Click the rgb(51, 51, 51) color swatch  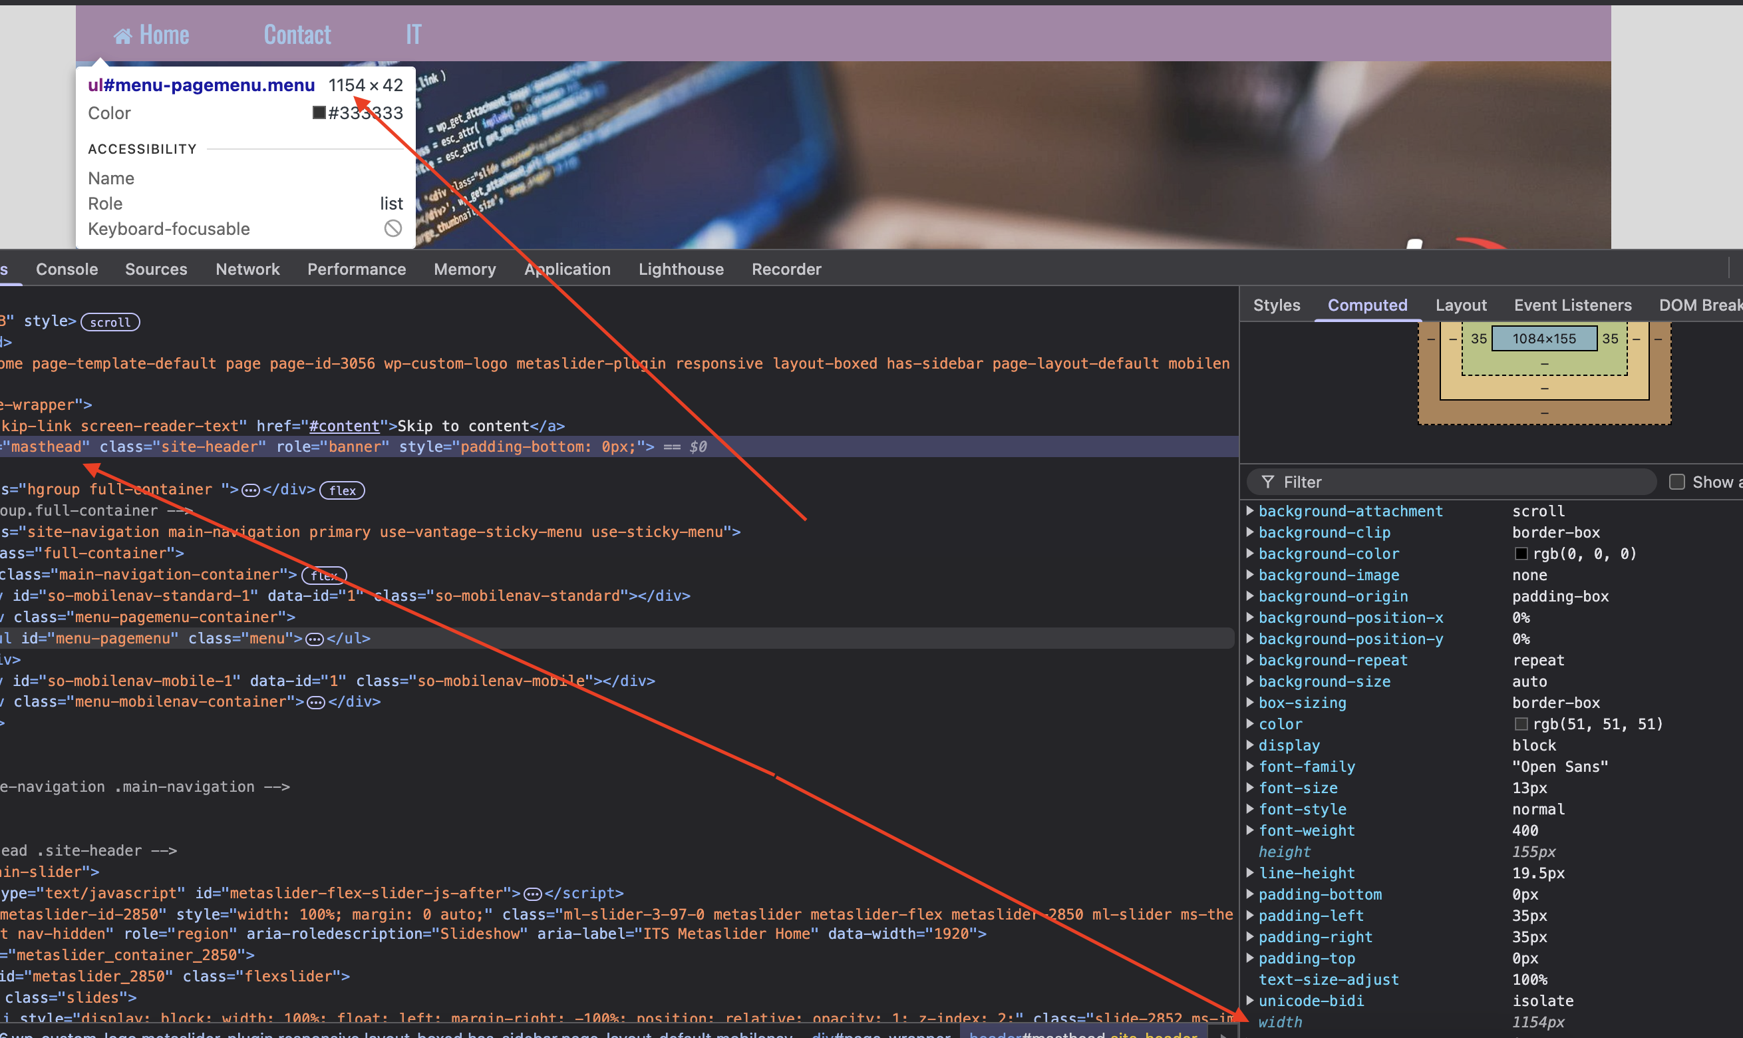click(1521, 724)
